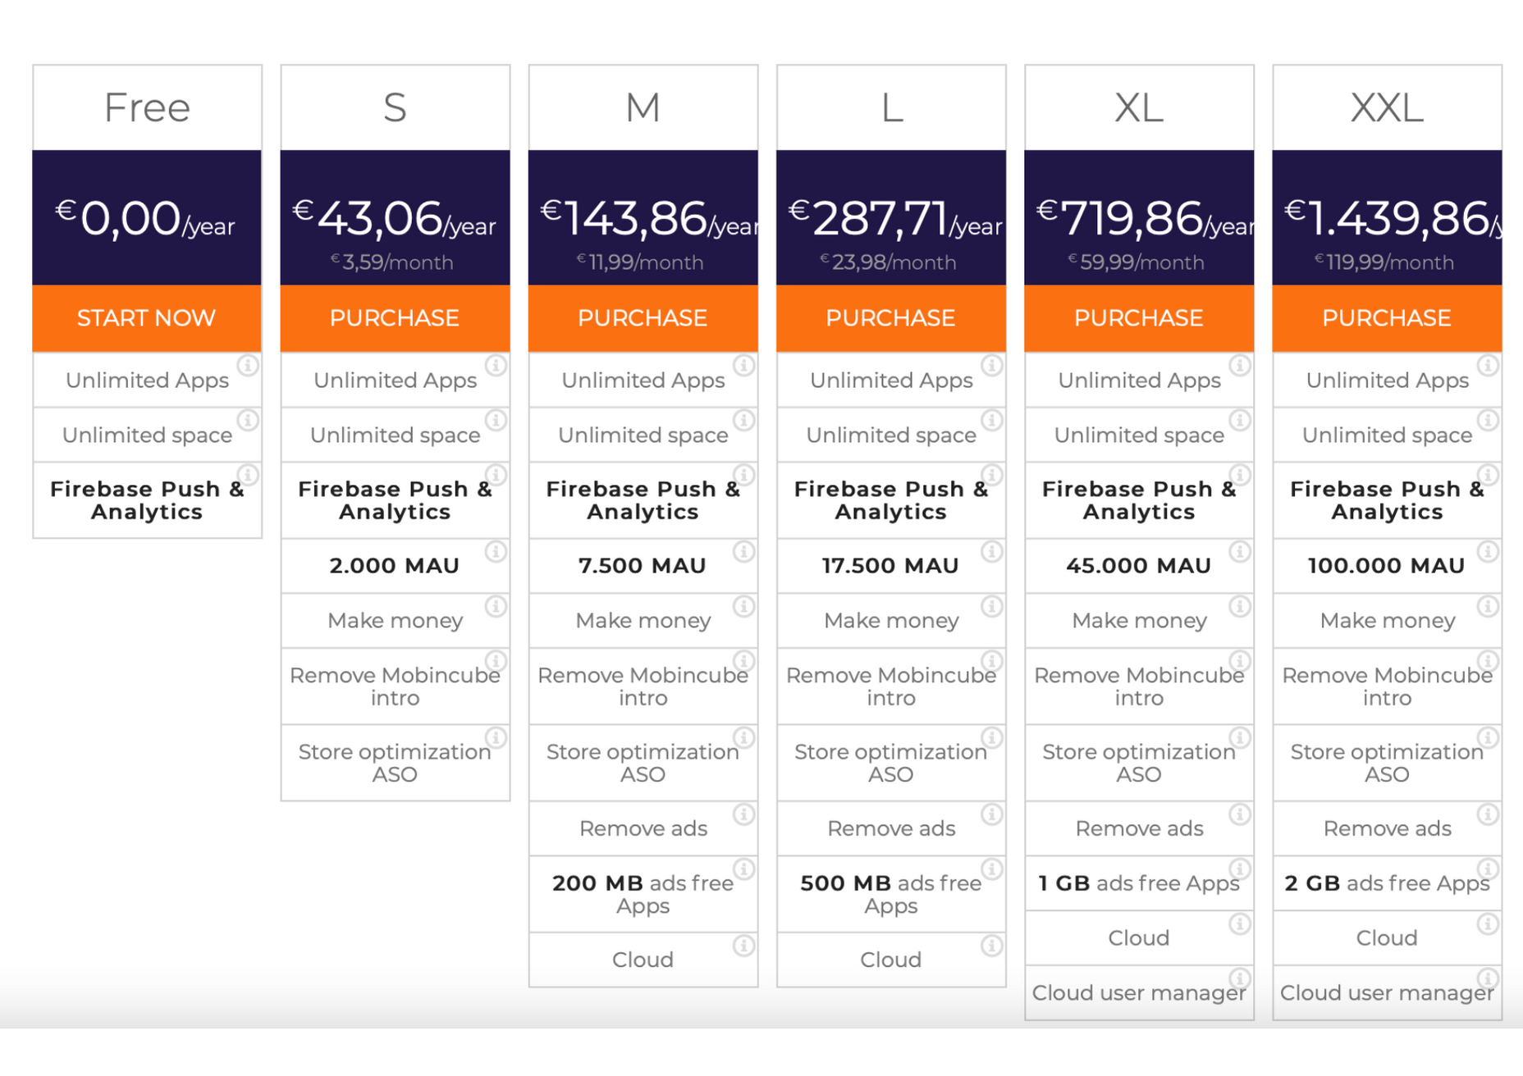Open info icon for XXL plan Unlimited space
The image size is (1523, 1076).
click(1488, 420)
